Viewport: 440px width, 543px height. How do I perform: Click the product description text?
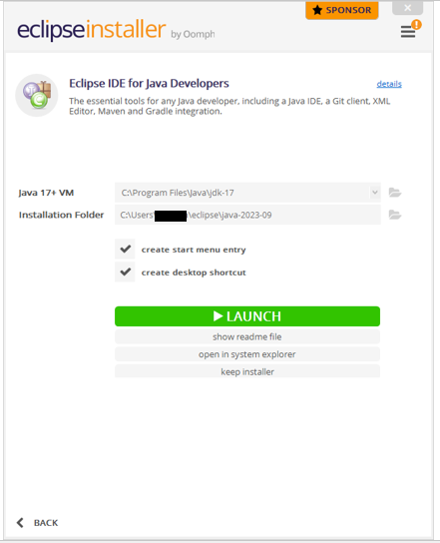(229, 106)
